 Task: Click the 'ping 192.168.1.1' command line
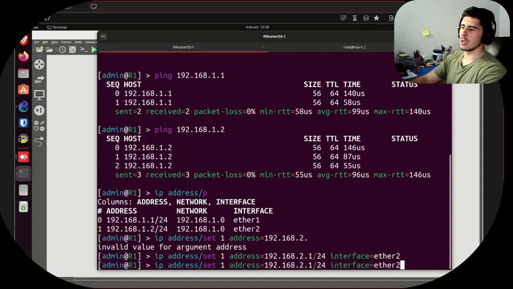tap(161, 75)
